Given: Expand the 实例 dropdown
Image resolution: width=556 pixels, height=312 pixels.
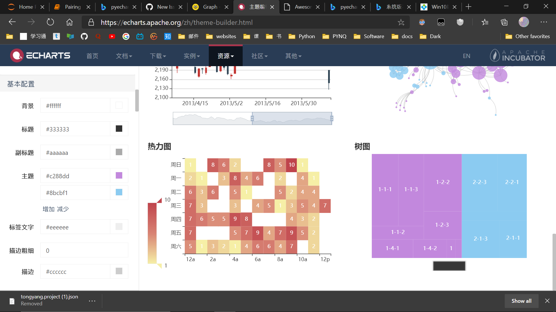Looking at the screenshot, I should tap(192, 56).
